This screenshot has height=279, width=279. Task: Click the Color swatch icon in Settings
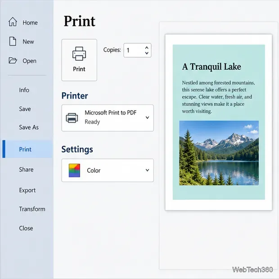[74, 171]
